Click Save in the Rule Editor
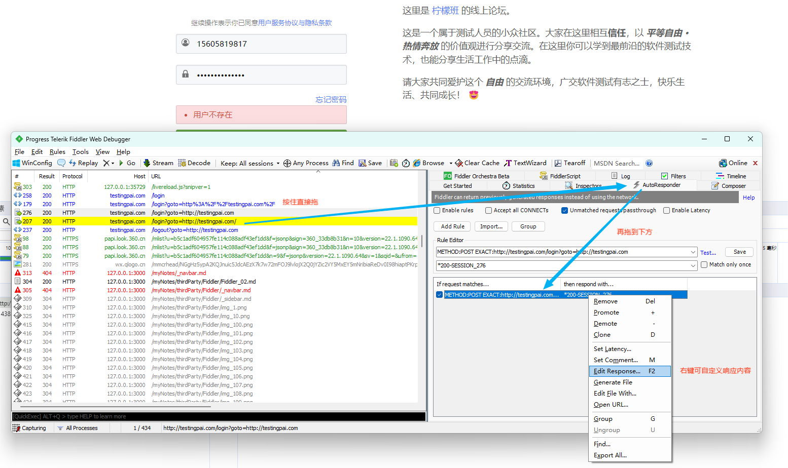Viewport: 788px width, 468px height. point(740,252)
